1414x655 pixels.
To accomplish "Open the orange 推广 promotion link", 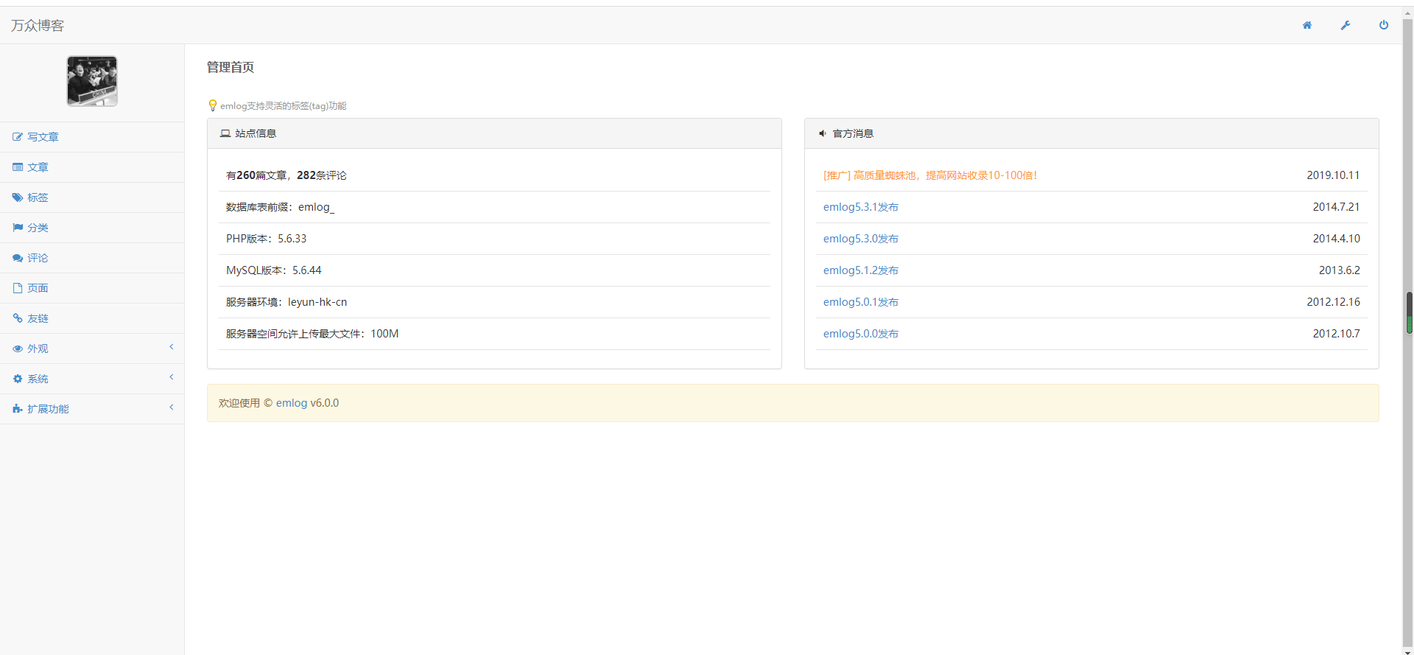I will [x=929, y=175].
